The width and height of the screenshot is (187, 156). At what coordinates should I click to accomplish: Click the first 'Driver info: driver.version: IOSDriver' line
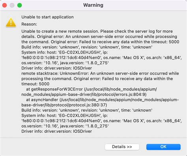56,68
